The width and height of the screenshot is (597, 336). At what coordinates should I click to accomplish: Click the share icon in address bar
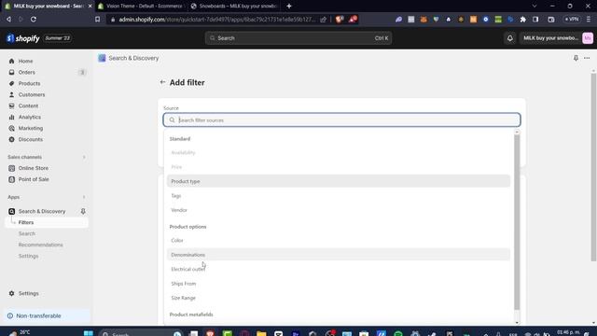coord(324,19)
